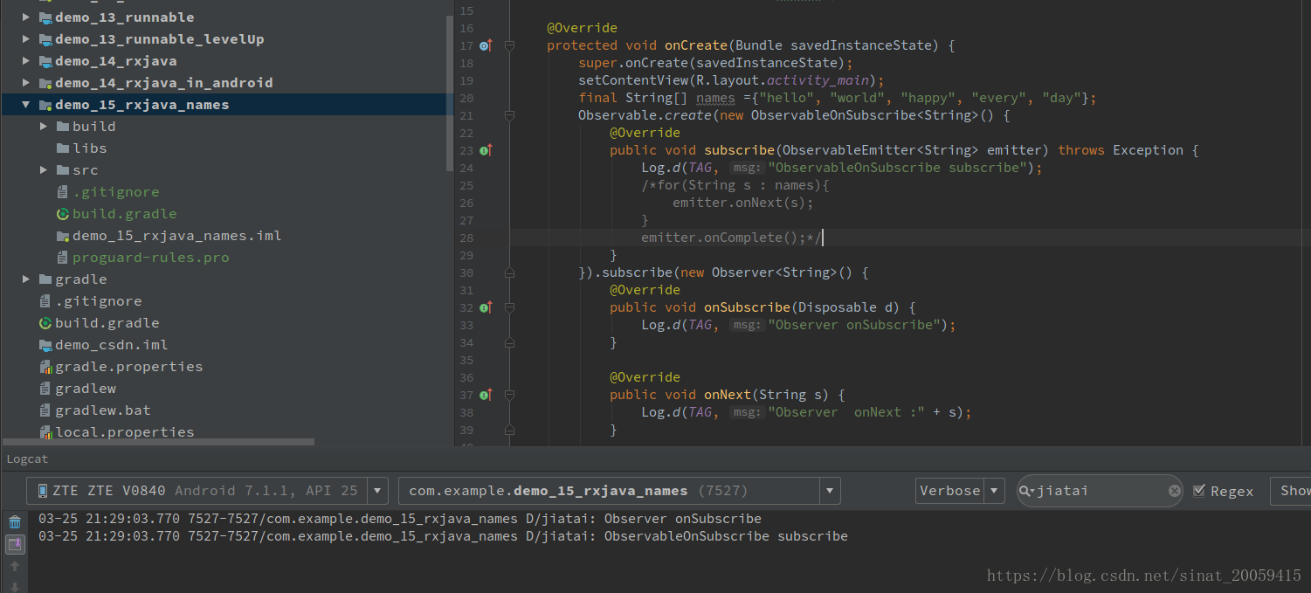Fold the Observable.create block at line 21
This screenshot has height=593, width=1311.
coord(510,115)
